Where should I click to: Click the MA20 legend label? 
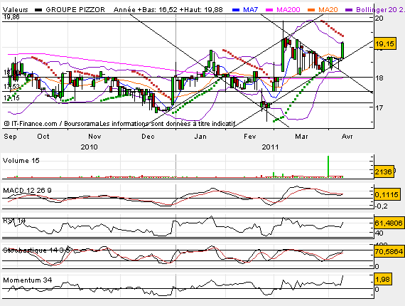pos(328,10)
